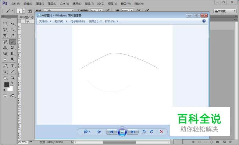Select the Eraser tool
The image size is (239, 145).
tap(5, 53)
